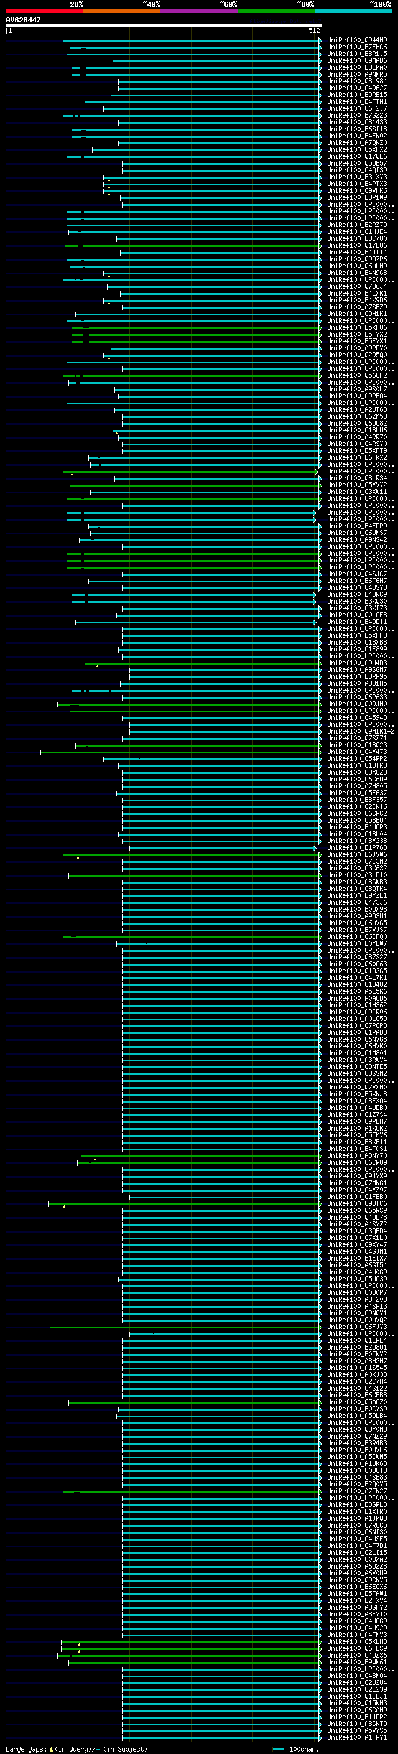Select label UniRef100_A8GWB3
398x1754 pixels.
(356, 882)
